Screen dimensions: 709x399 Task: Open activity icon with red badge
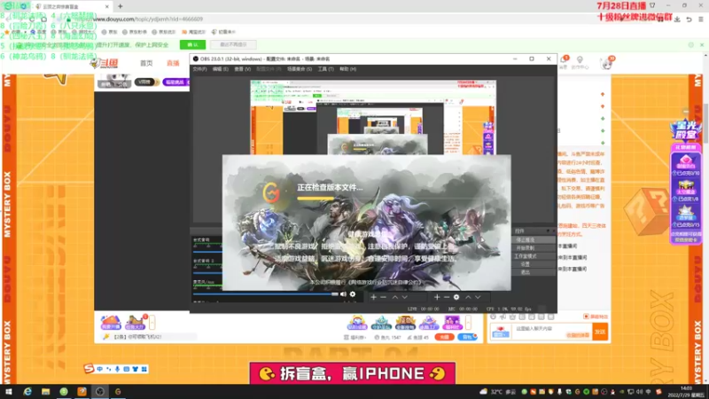136,322
